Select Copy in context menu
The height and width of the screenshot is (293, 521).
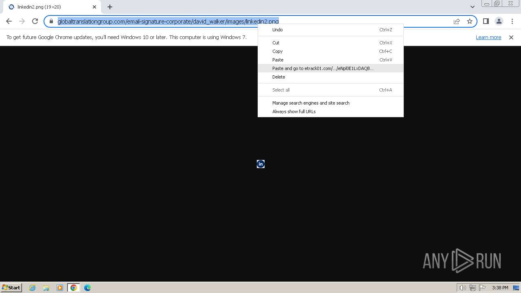[331, 51]
